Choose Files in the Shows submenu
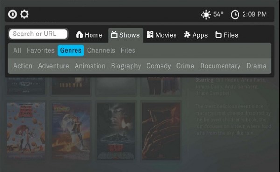Viewport: 280px width, 172px height. 128,50
